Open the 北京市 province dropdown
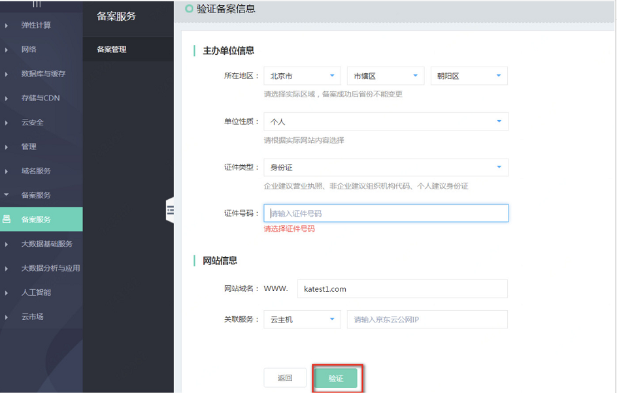 click(302, 76)
